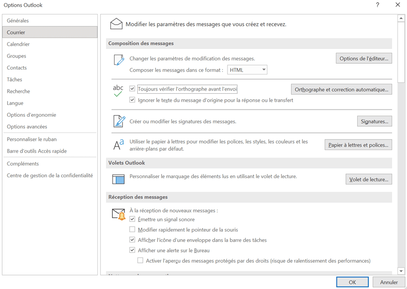Viewport: 407px width, 289px height.
Task: Switch to the Contacts category
Action: [x=50, y=67]
